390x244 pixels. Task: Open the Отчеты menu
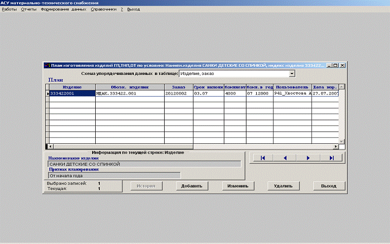point(28,10)
